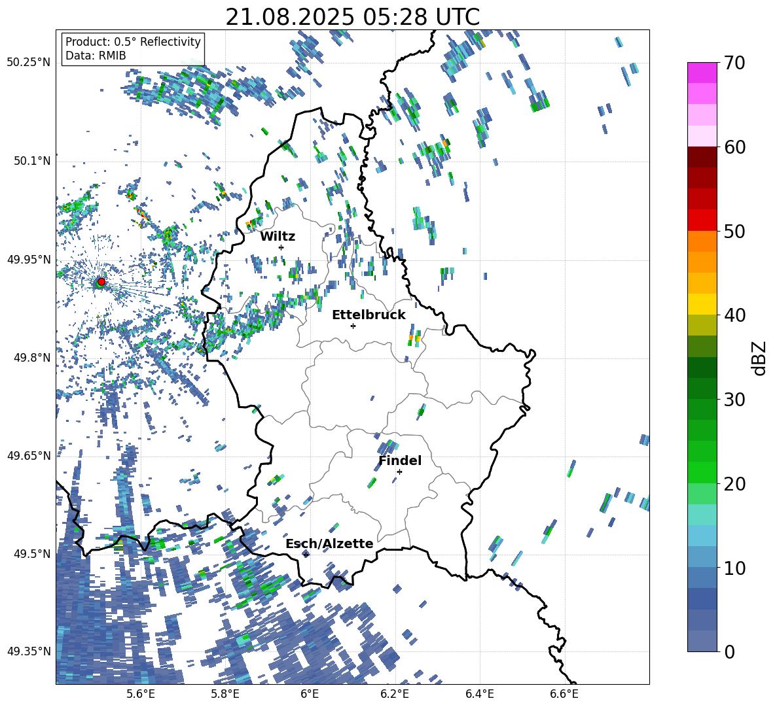
Task: Click the 6.4°E longitude label
Action: click(x=480, y=694)
